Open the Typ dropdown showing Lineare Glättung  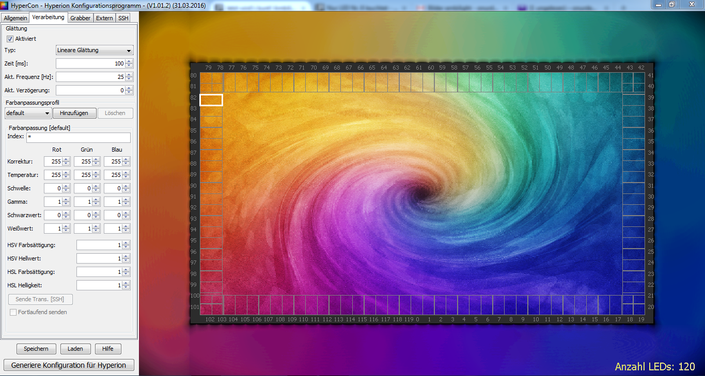[95, 51]
